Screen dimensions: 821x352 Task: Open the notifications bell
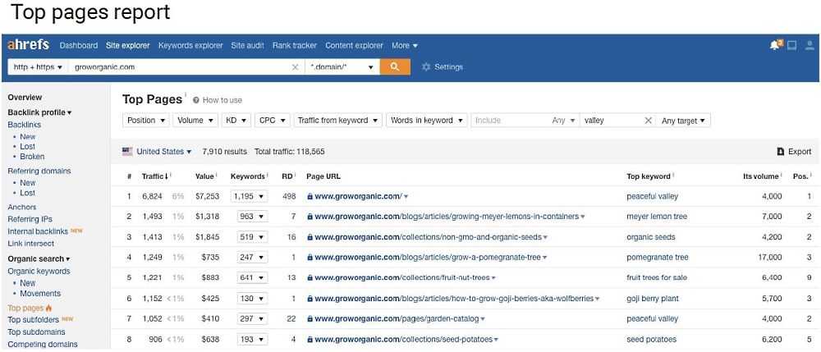[776, 45]
